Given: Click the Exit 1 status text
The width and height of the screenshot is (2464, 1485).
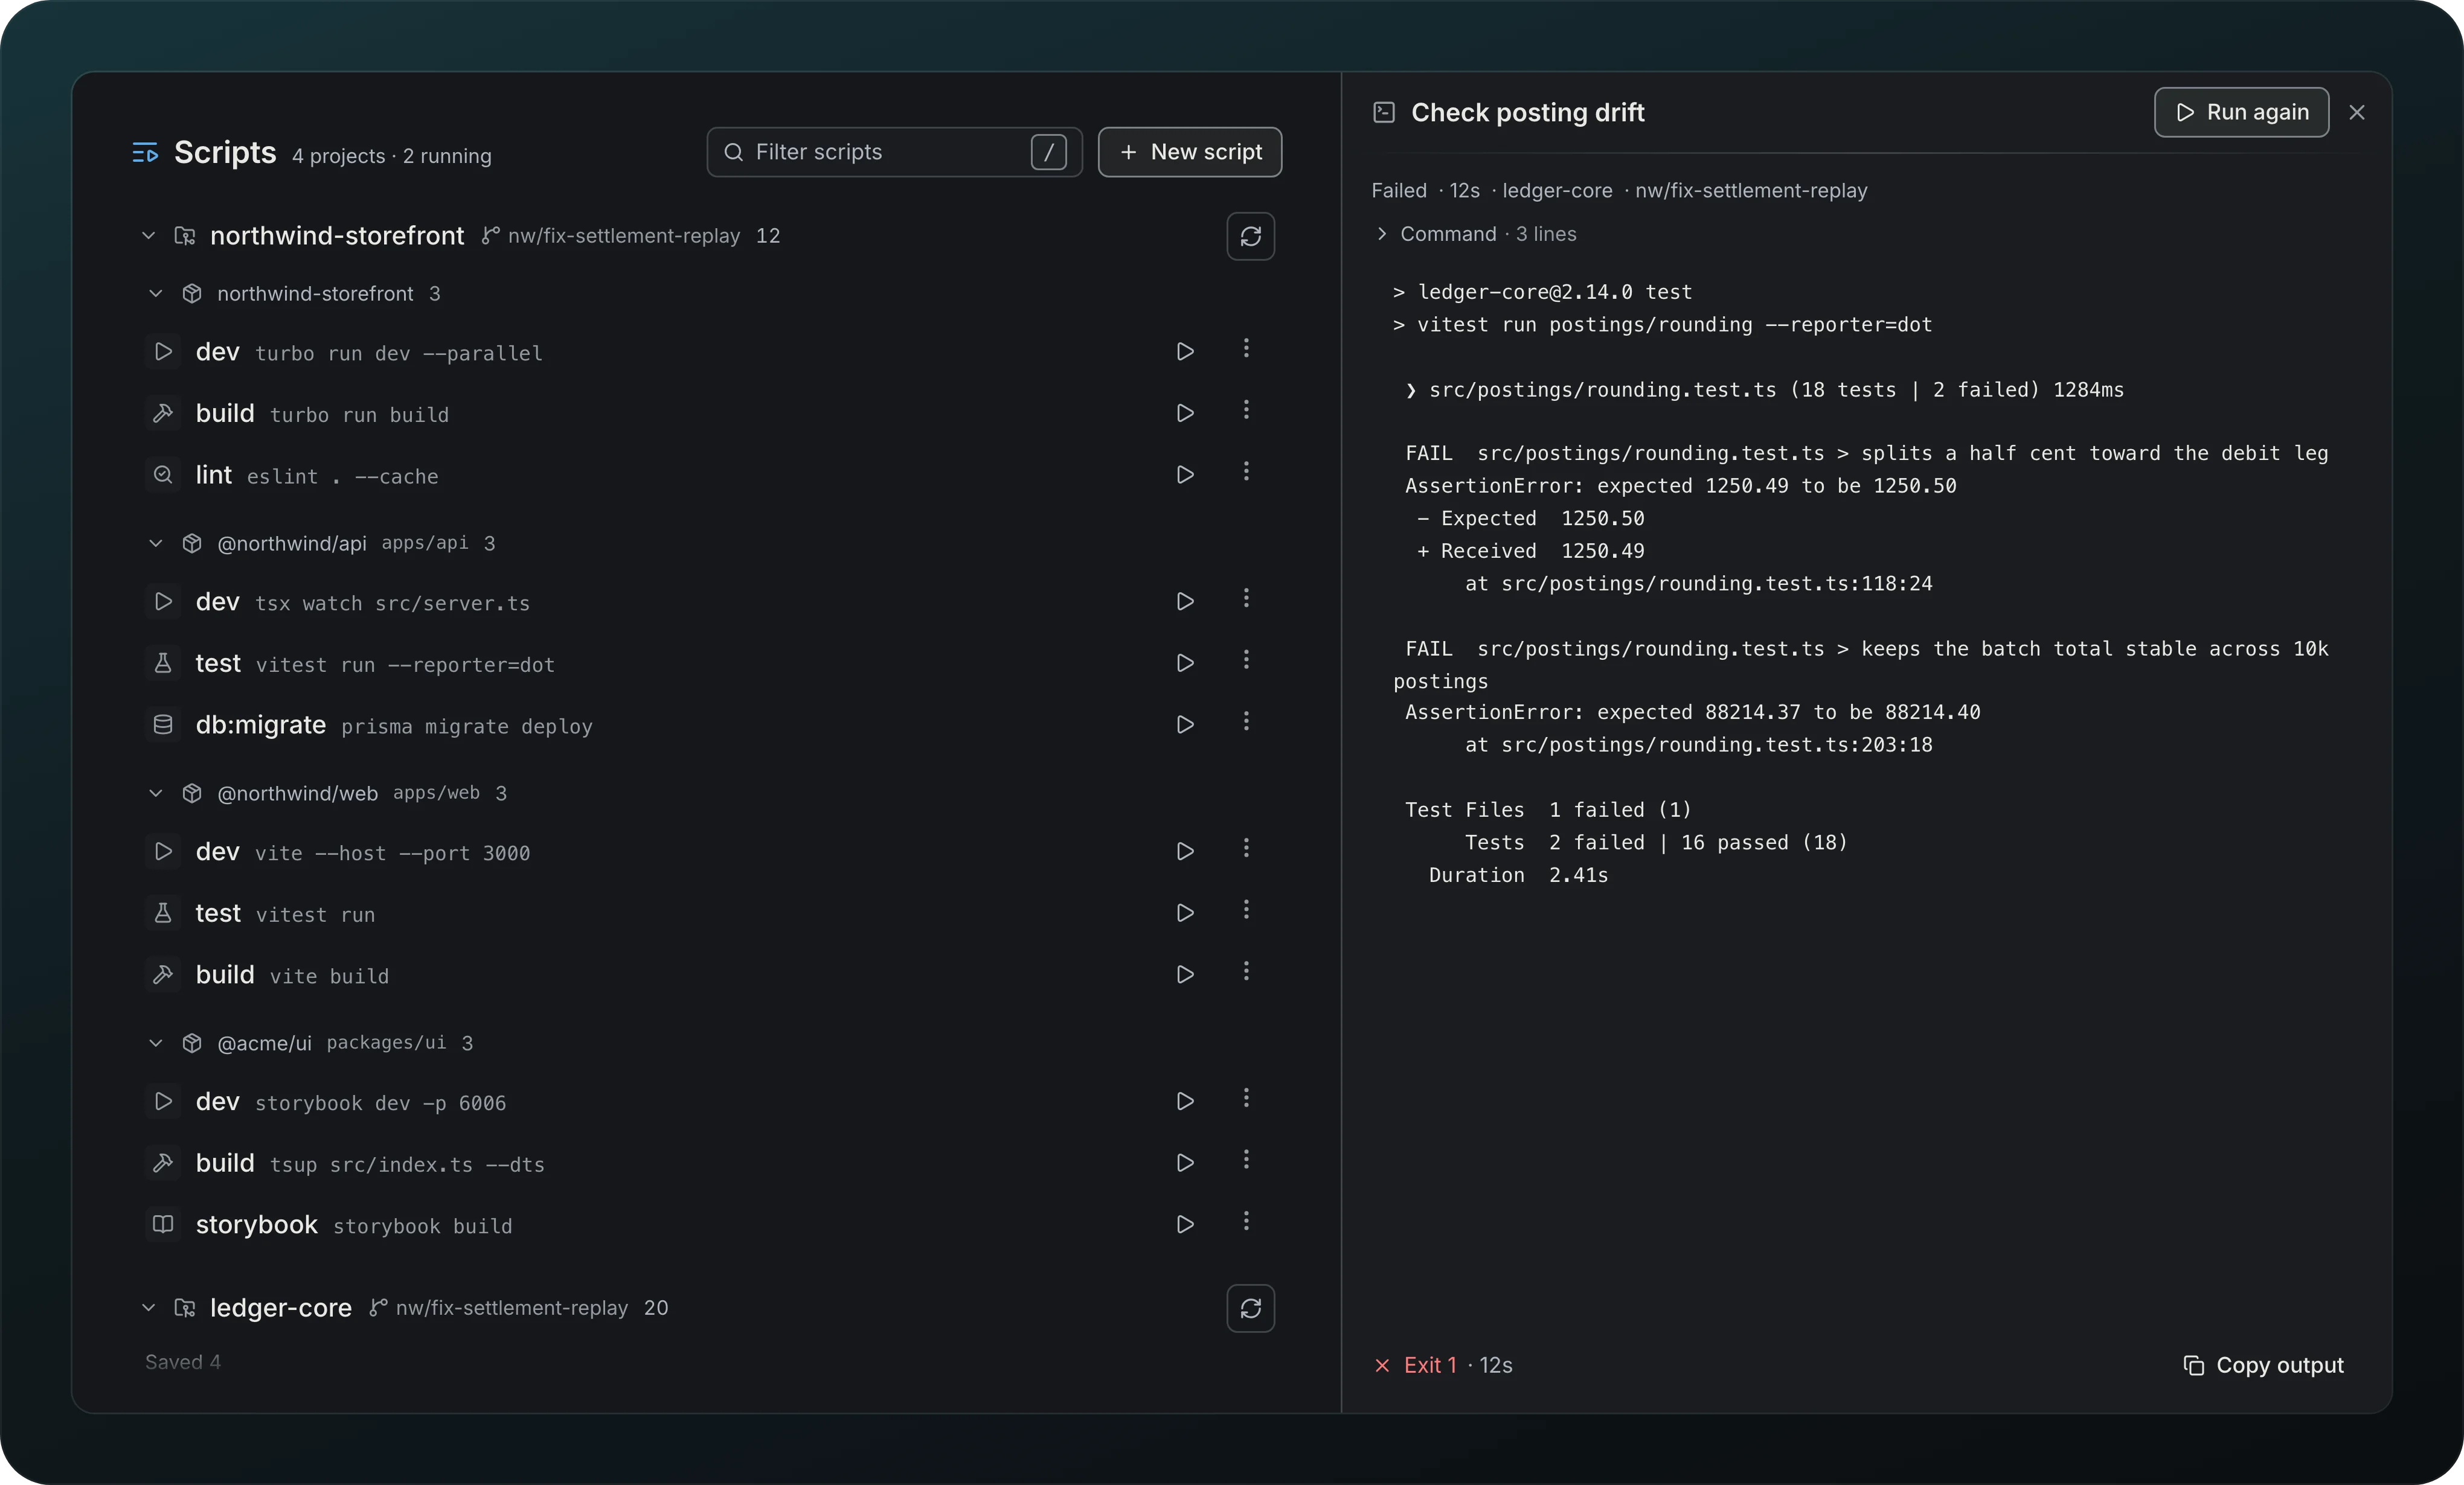Looking at the screenshot, I should coord(1430,1365).
